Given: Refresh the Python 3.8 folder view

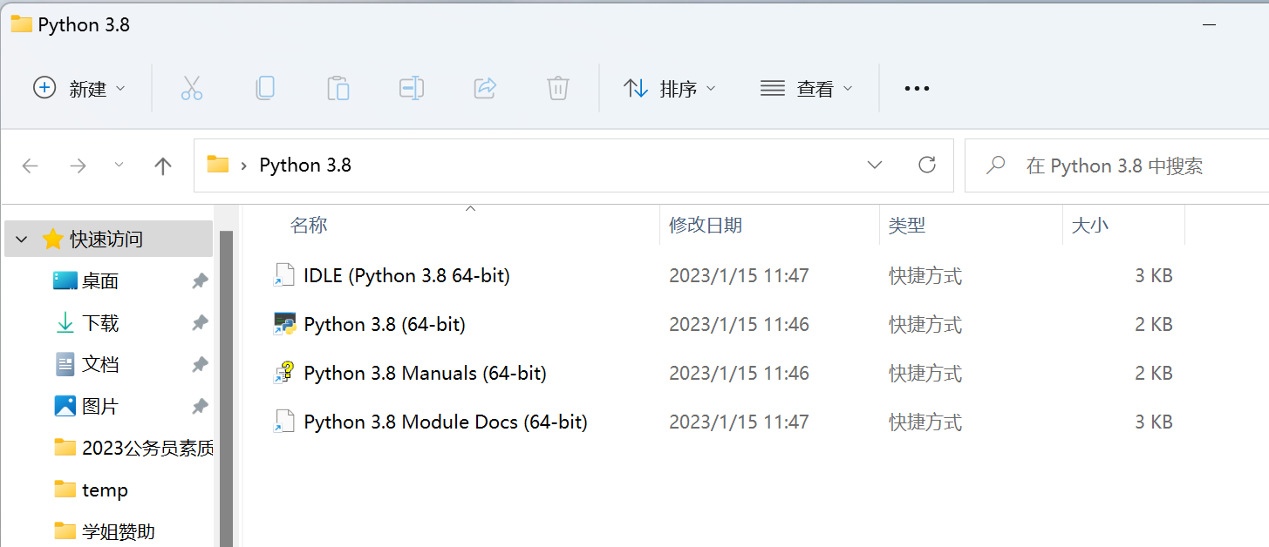Looking at the screenshot, I should click(927, 165).
